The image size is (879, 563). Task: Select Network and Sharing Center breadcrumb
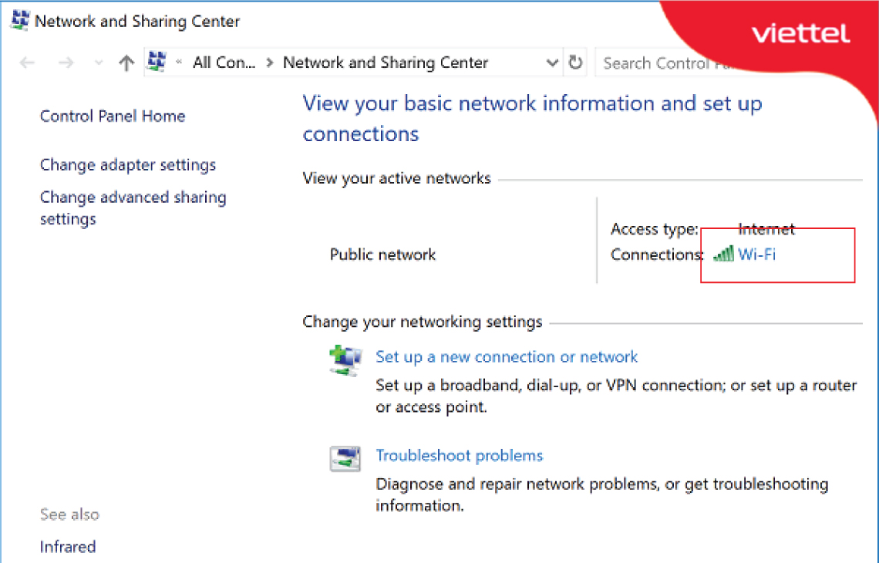(x=386, y=63)
